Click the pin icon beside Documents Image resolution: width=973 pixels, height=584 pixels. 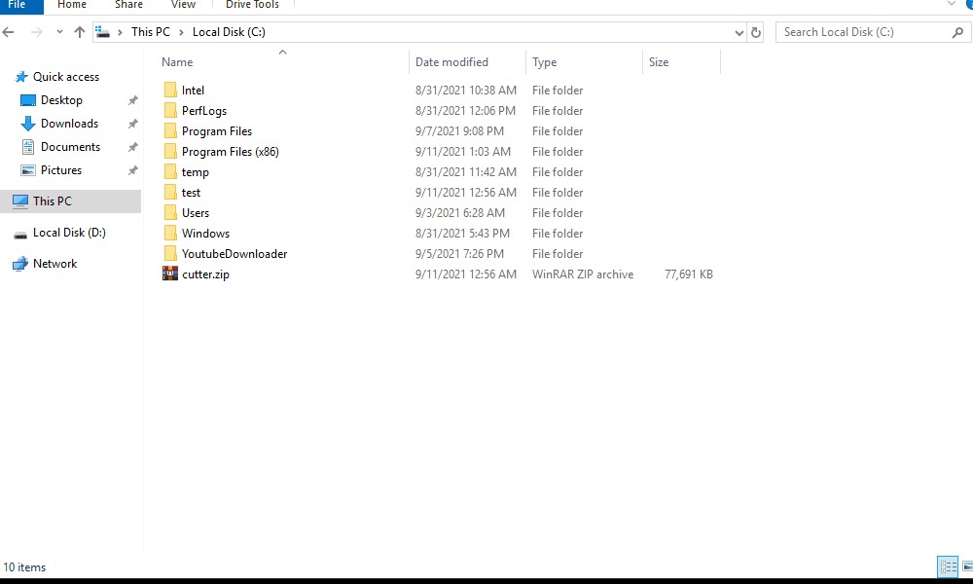[132, 147]
